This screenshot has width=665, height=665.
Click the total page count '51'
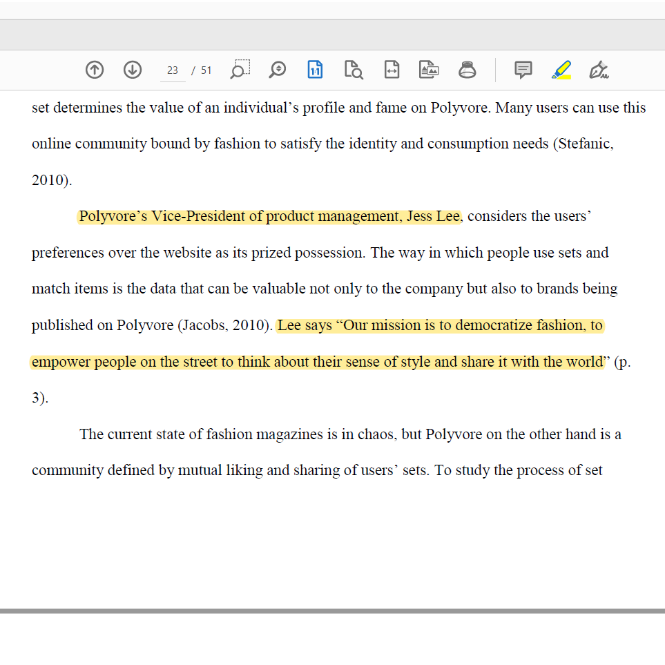click(x=206, y=70)
